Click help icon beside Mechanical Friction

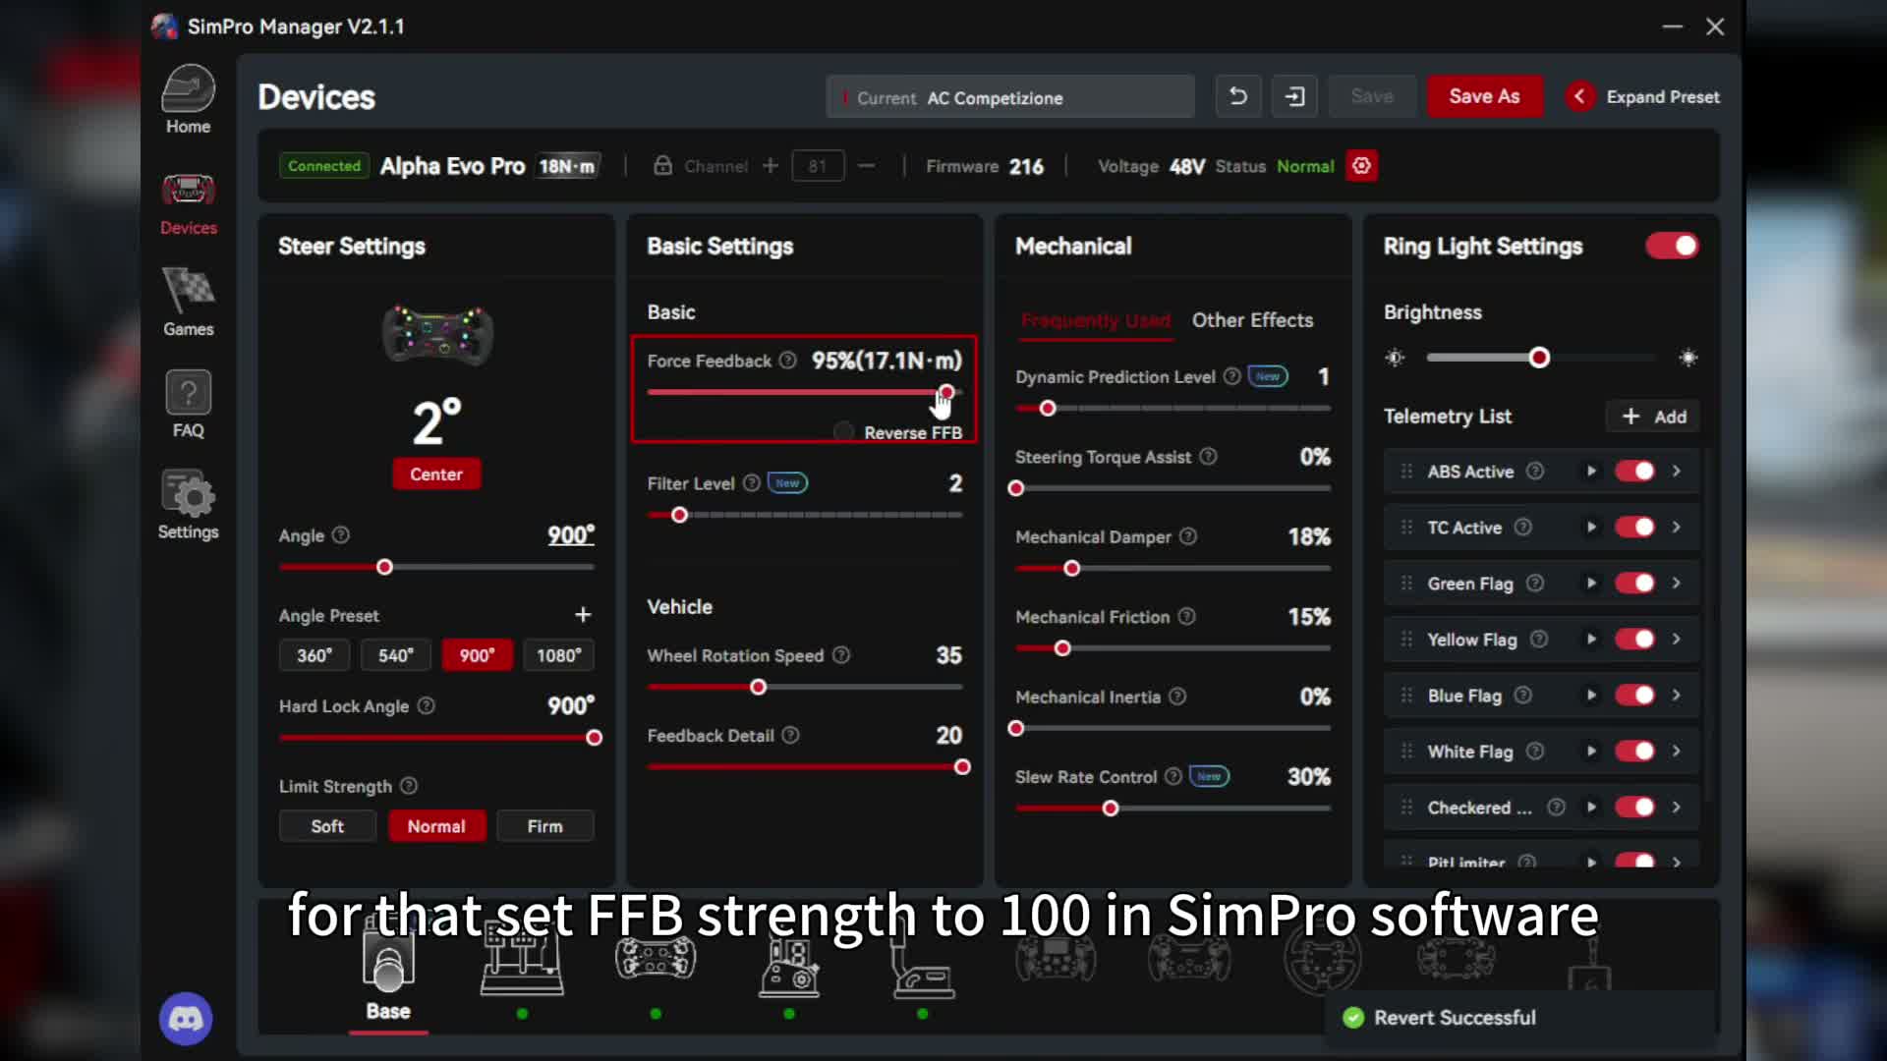(1187, 617)
